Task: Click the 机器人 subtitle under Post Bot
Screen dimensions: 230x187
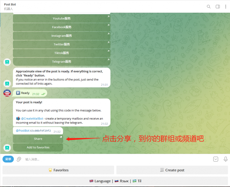Action: 8,9
